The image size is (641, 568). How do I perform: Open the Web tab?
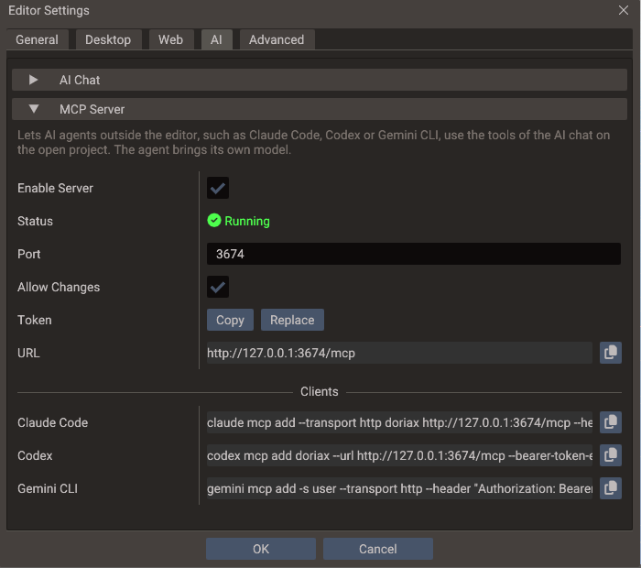pos(171,39)
